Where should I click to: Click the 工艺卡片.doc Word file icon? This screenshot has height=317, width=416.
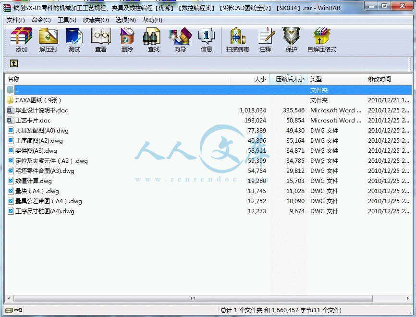coord(11,121)
